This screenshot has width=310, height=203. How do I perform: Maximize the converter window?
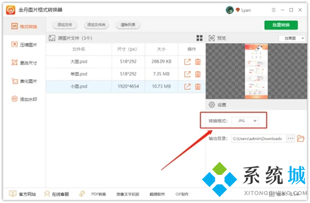(x=291, y=10)
